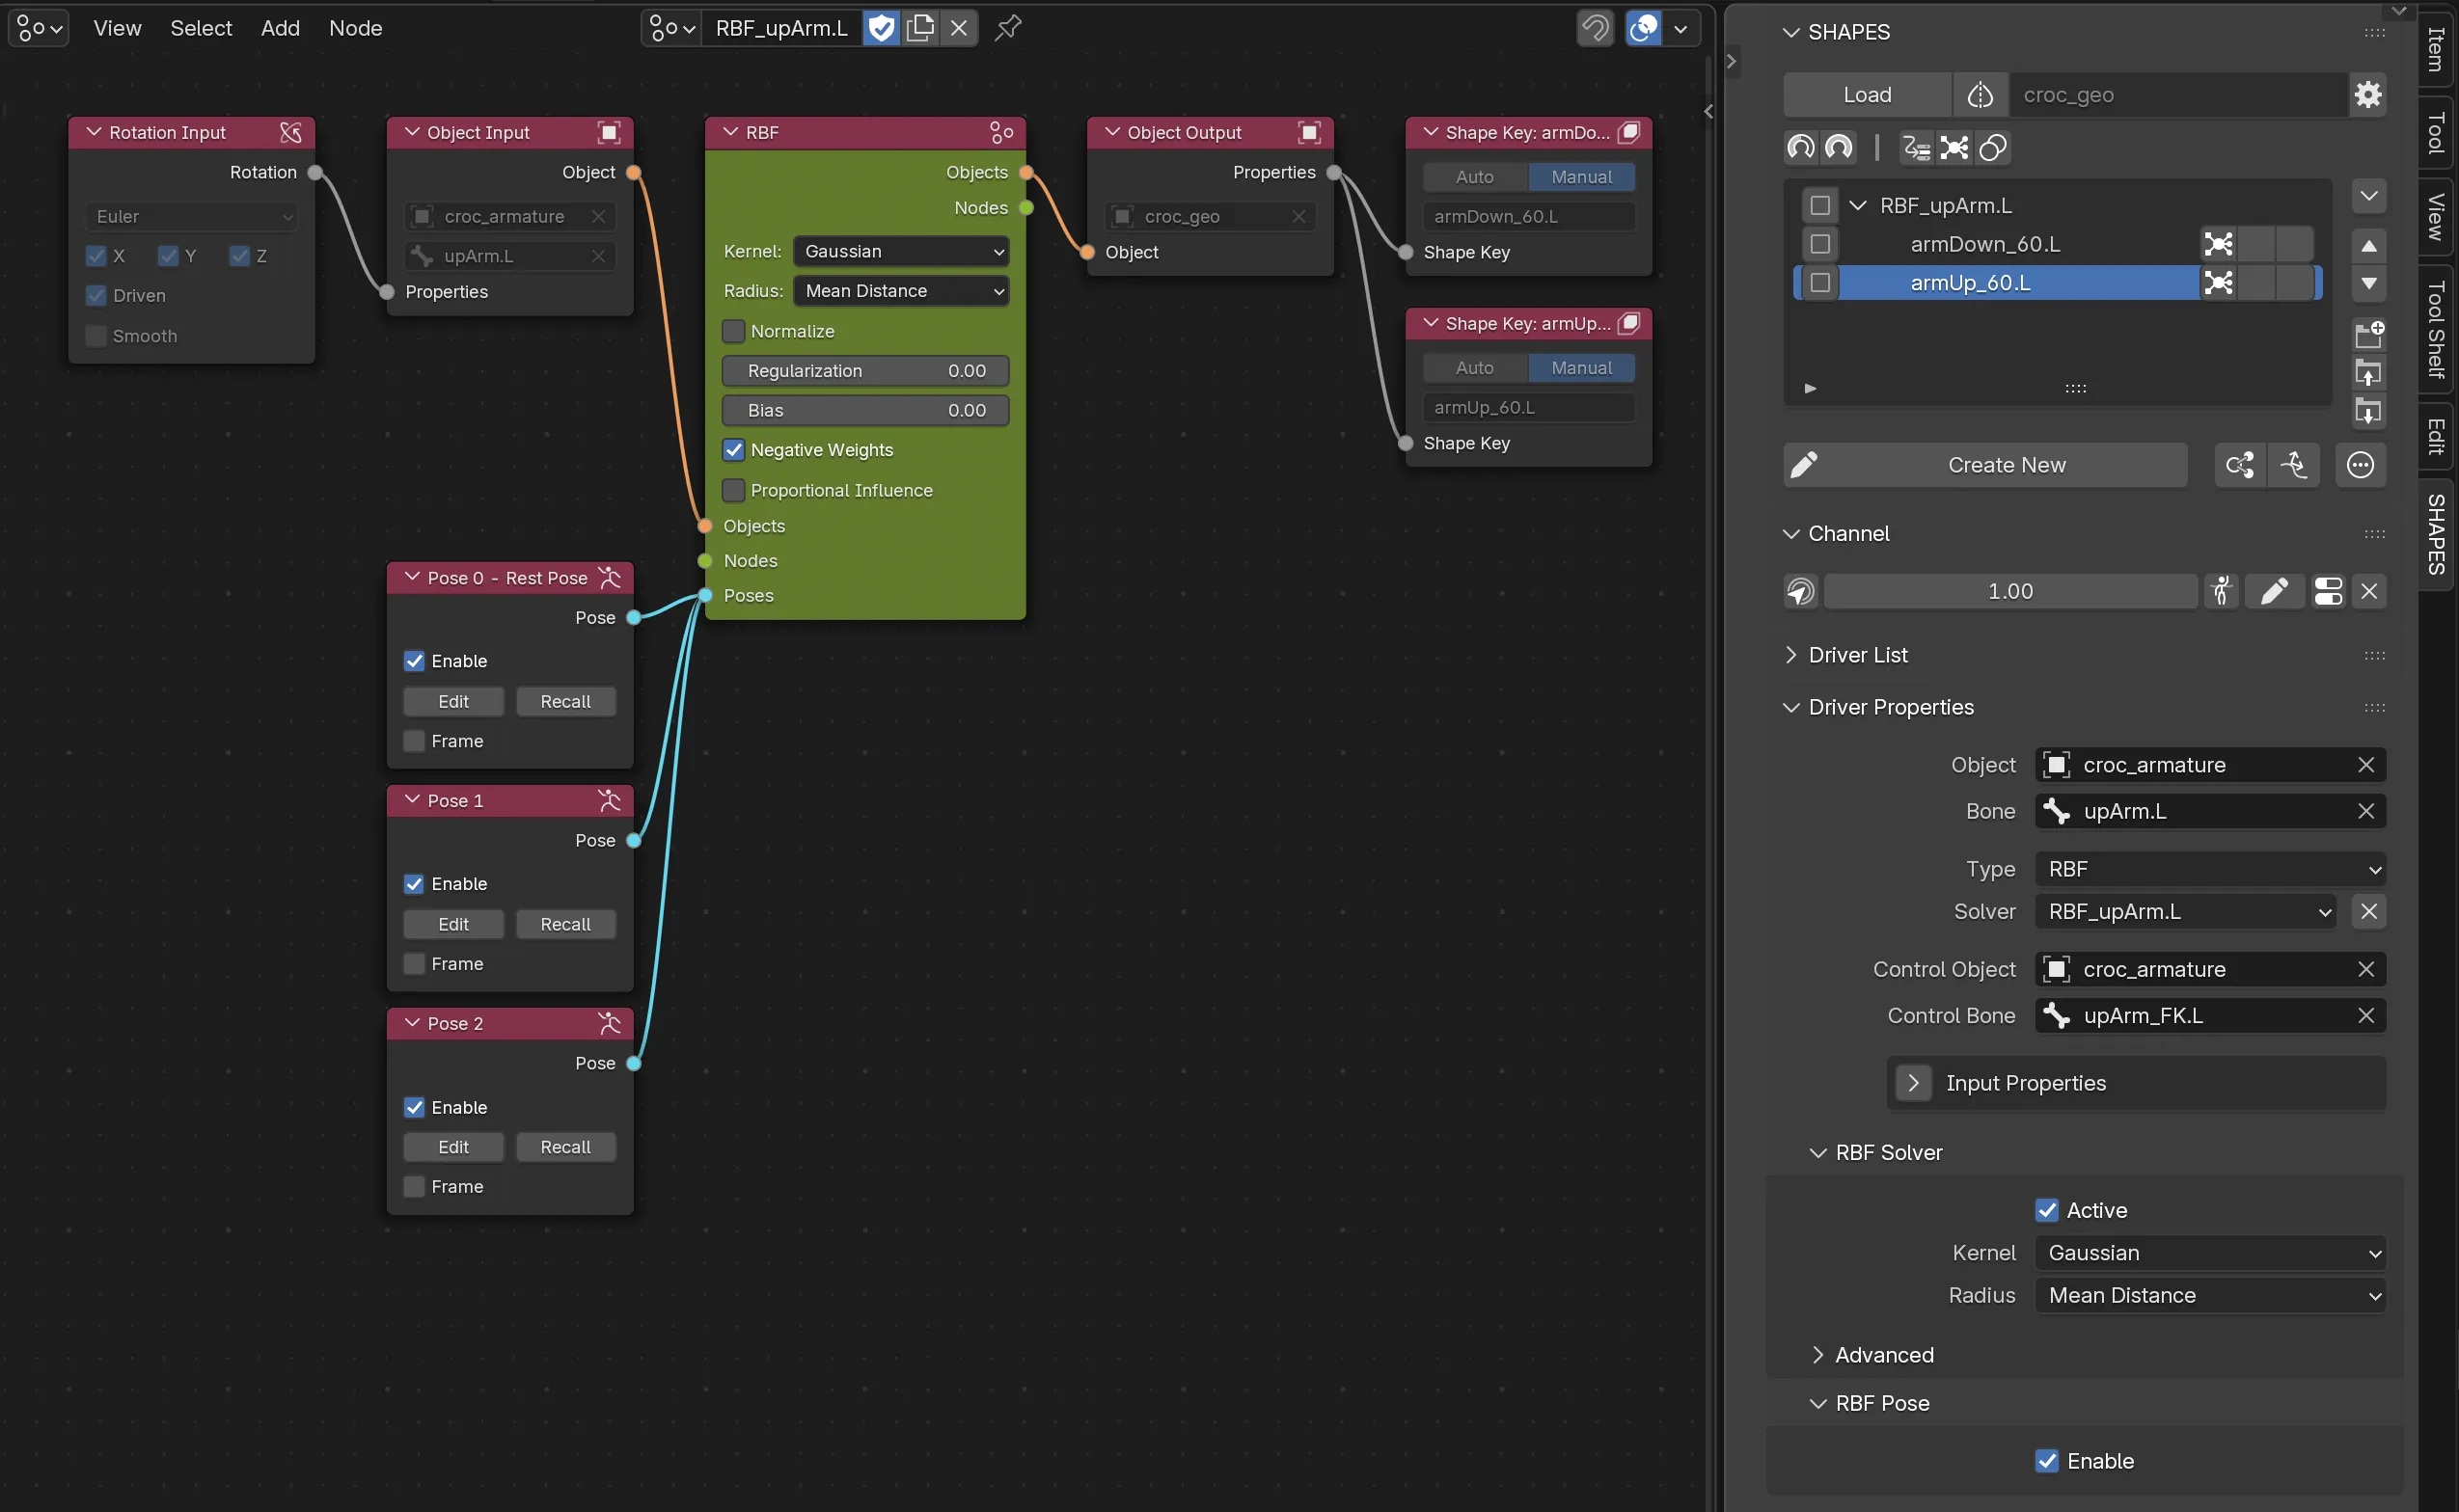
Task: Click the second arc icon under Load
Action: click(x=1839, y=148)
